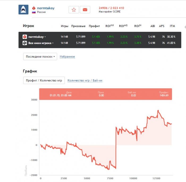Viewport: 186px width, 182px height.
Task: Open the Последние поиски dropdown
Action: click(40, 57)
